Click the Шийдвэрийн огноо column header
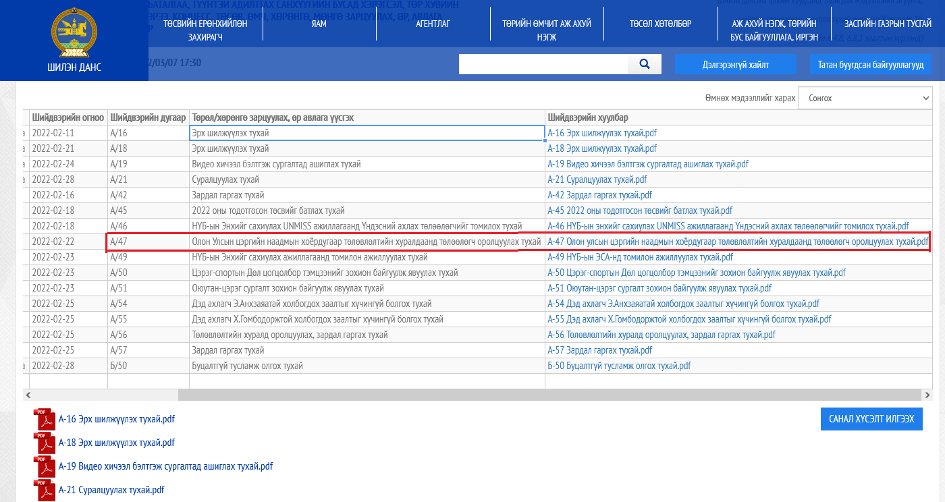The height and width of the screenshot is (502, 945). (x=68, y=117)
